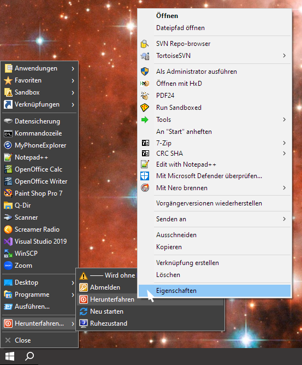The width and height of the screenshot is (302, 365).
Task: Select Verknüpfung erstellen
Action: (x=215, y=263)
